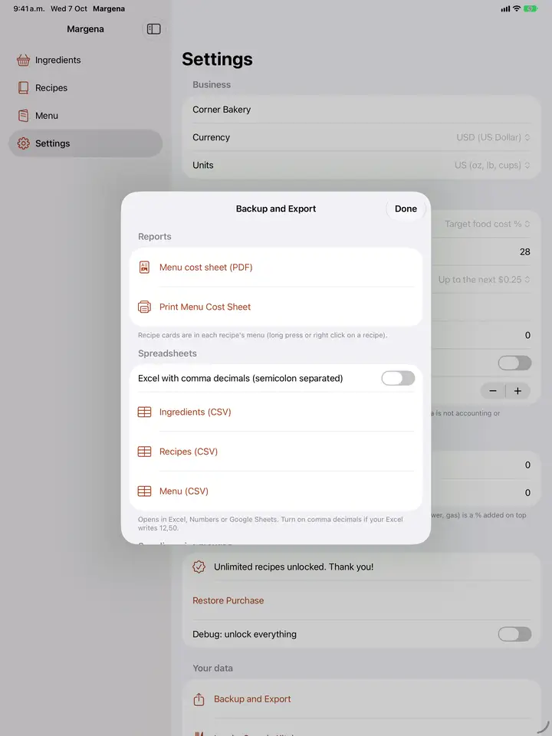The width and height of the screenshot is (552, 736).
Task: Click the Margena title in the sidebar
Action: [85, 29]
